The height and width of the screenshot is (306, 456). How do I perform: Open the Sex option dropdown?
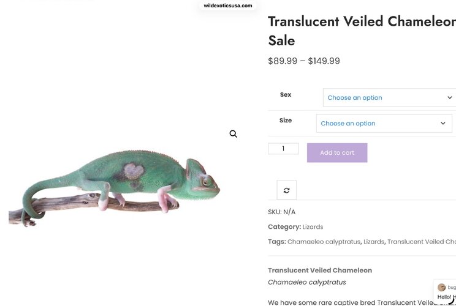click(x=389, y=97)
